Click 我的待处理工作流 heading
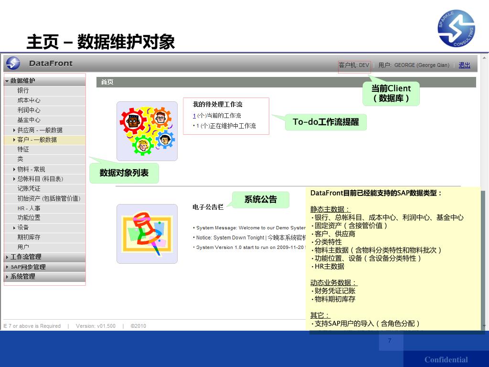This screenshot has width=489, height=367. [x=217, y=104]
